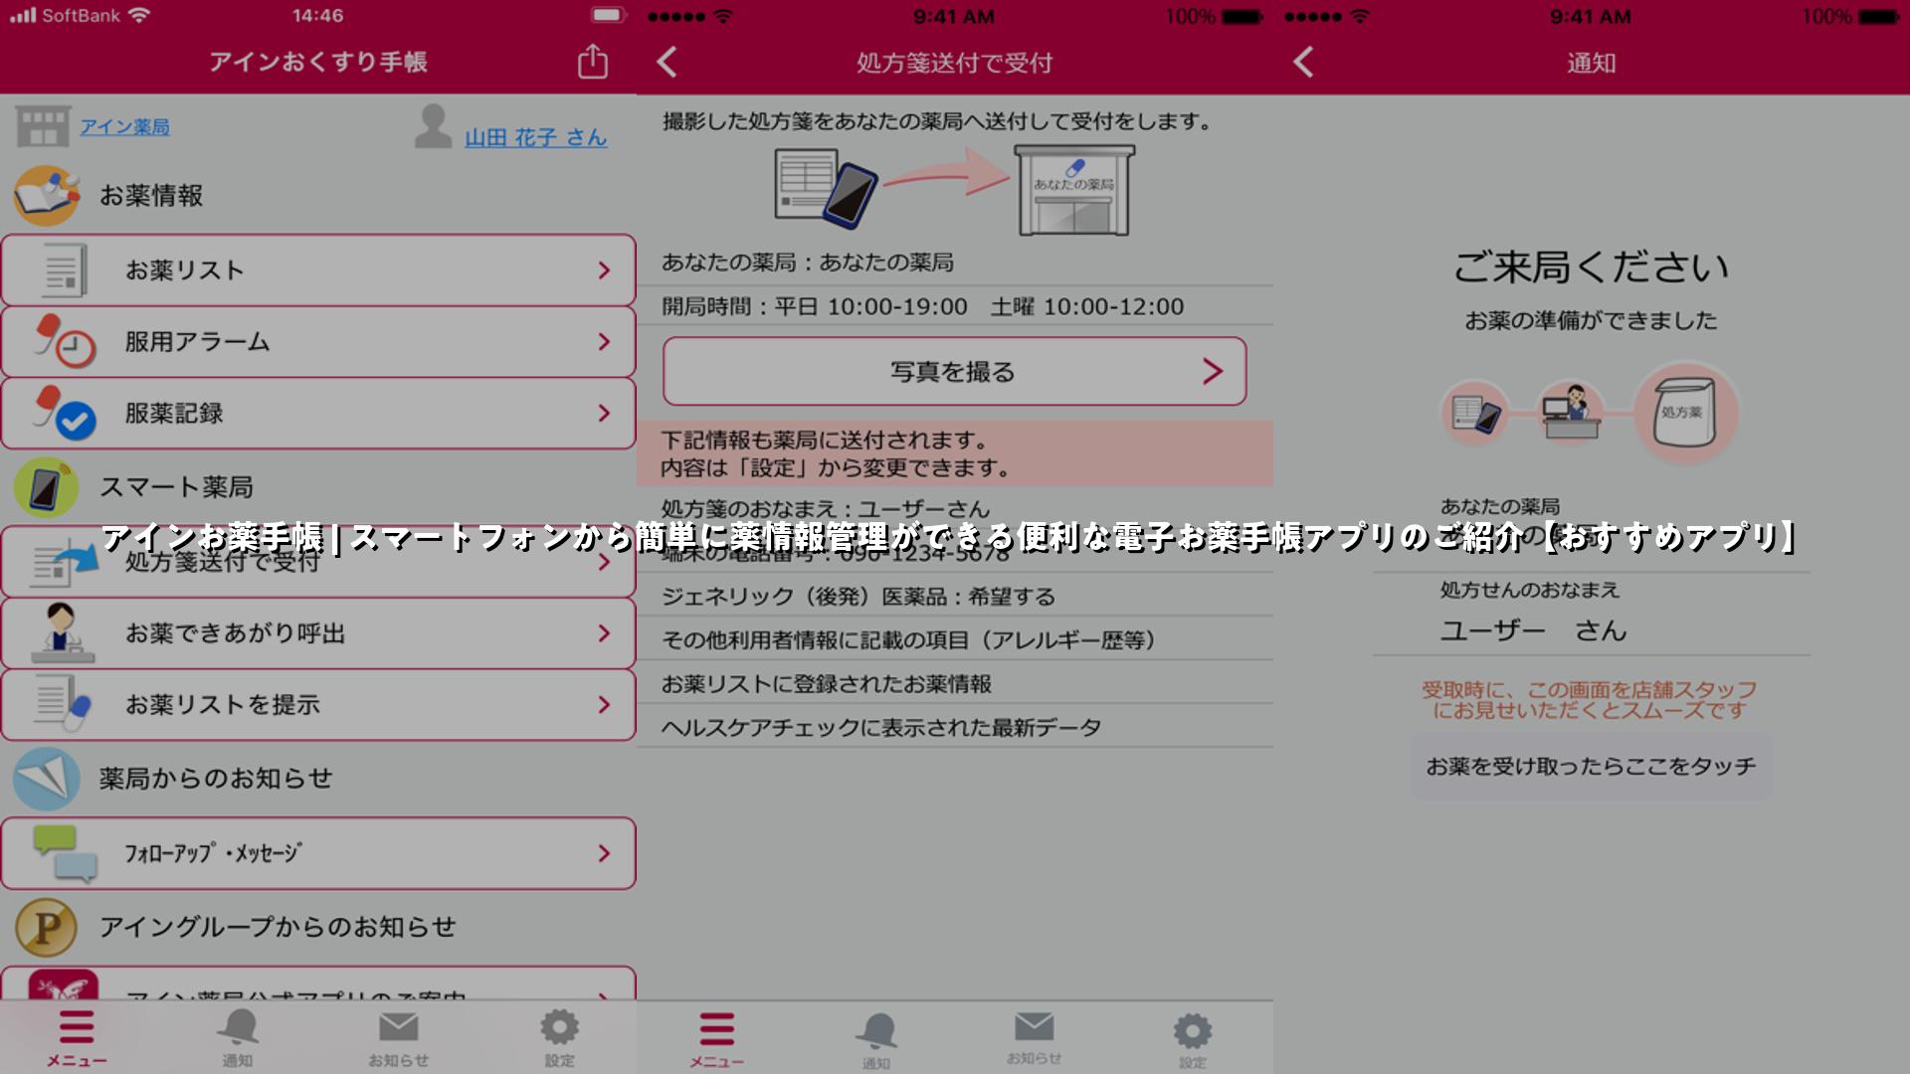1910x1074 pixels.
Task: Expand the 服薬記録 chevron arrow
Action: 604,414
